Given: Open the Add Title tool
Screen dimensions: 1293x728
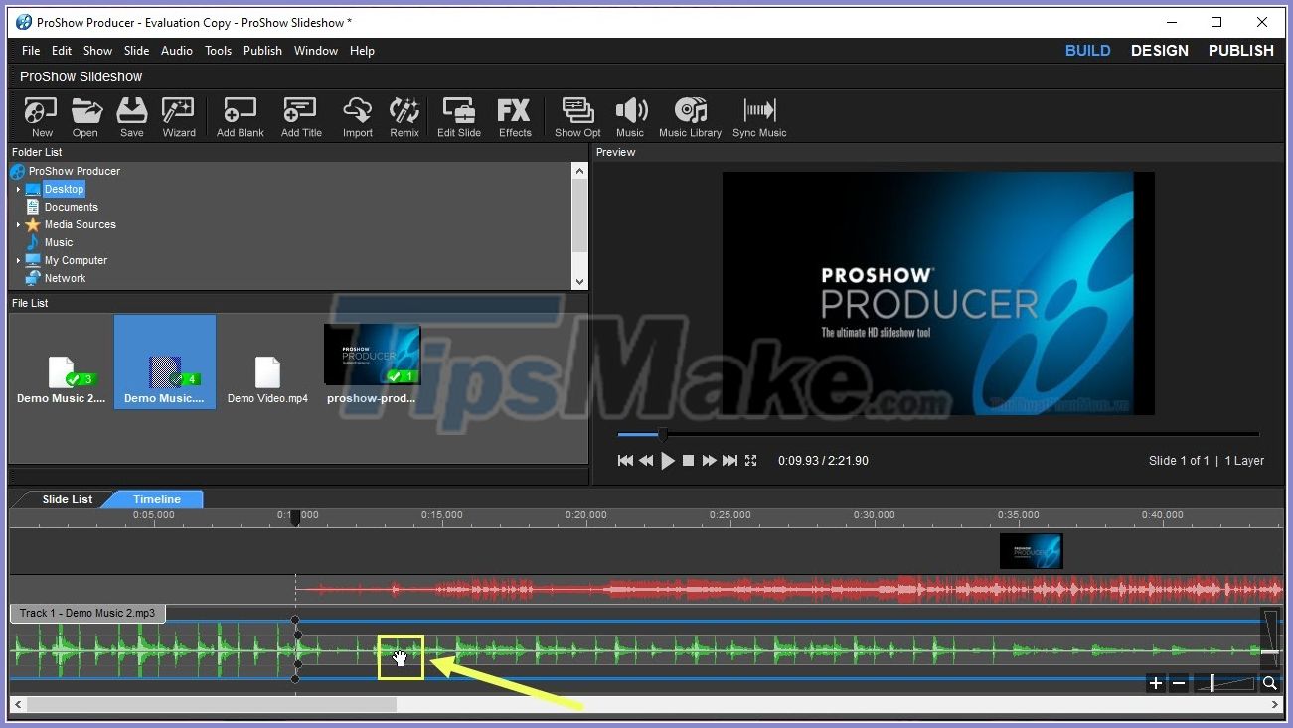Looking at the screenshot, I should pyautogui.click(x=299, y=116).
